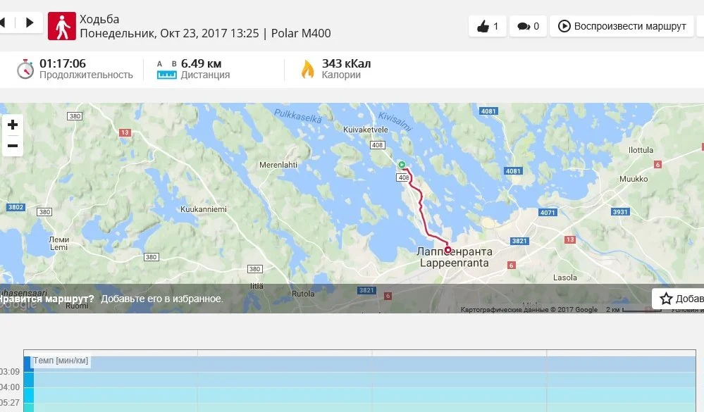This screenshot has height=412, width=704.
Task: Open the comments speech bubble button
Action: coord(528,26)
